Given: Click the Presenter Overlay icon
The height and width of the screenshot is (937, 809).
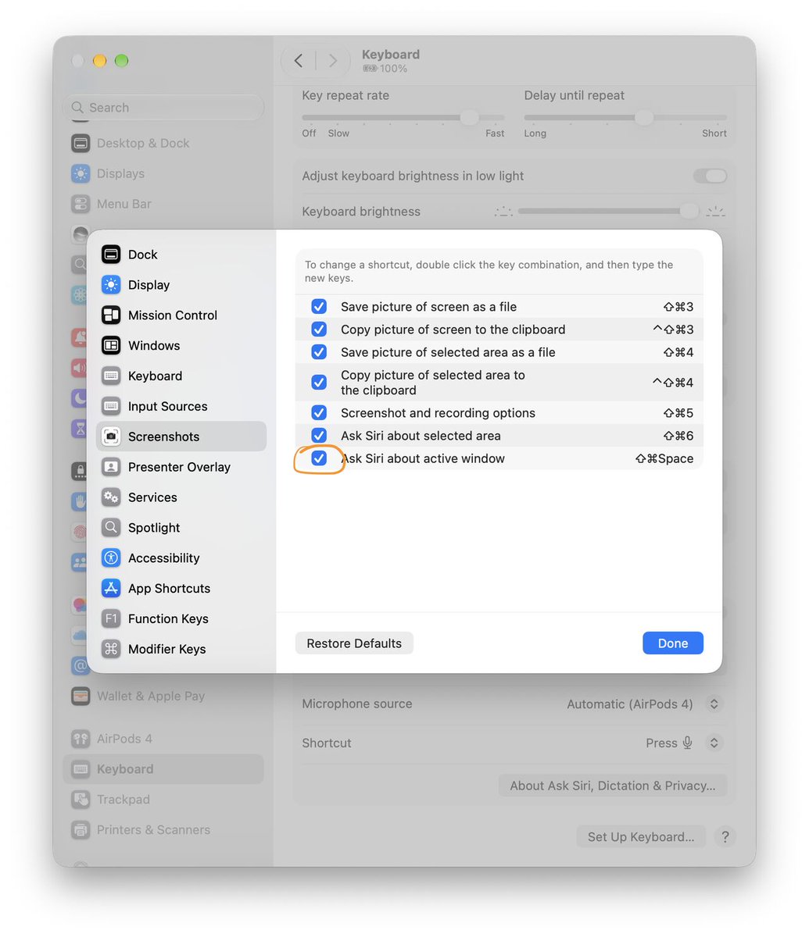Looking at the screenshot, I should 111,468.
